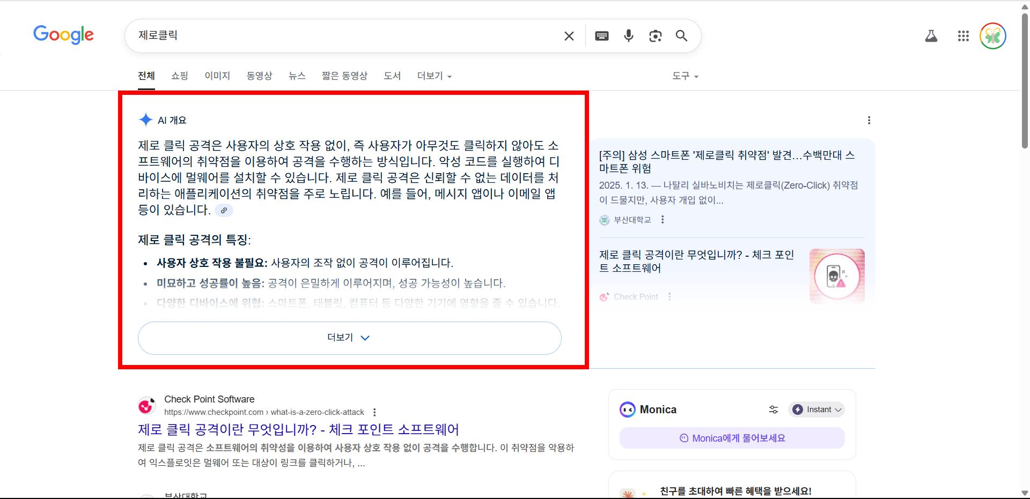Open options next to 부산대학교 source
Screen dimensions: 1030x499
pos(663,220)
